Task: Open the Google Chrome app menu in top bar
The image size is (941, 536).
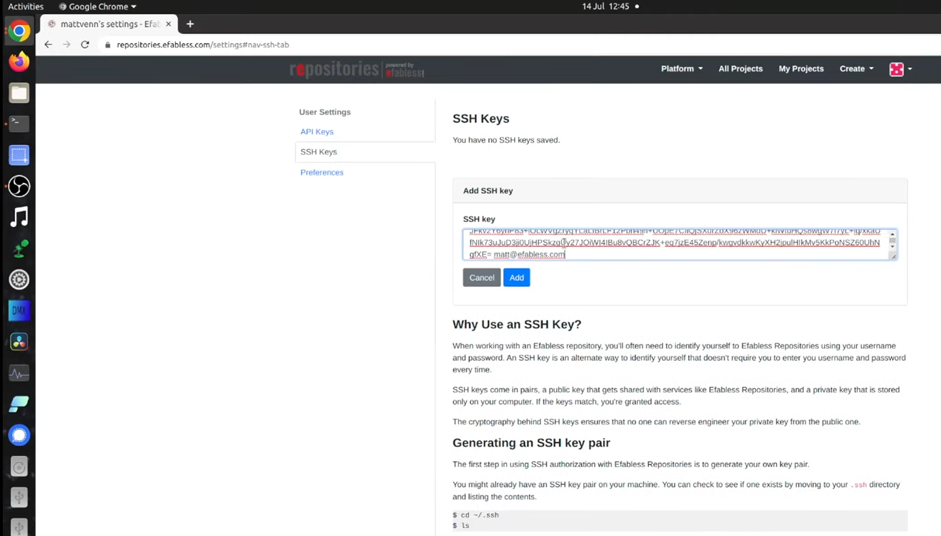Action: (98, 6)
